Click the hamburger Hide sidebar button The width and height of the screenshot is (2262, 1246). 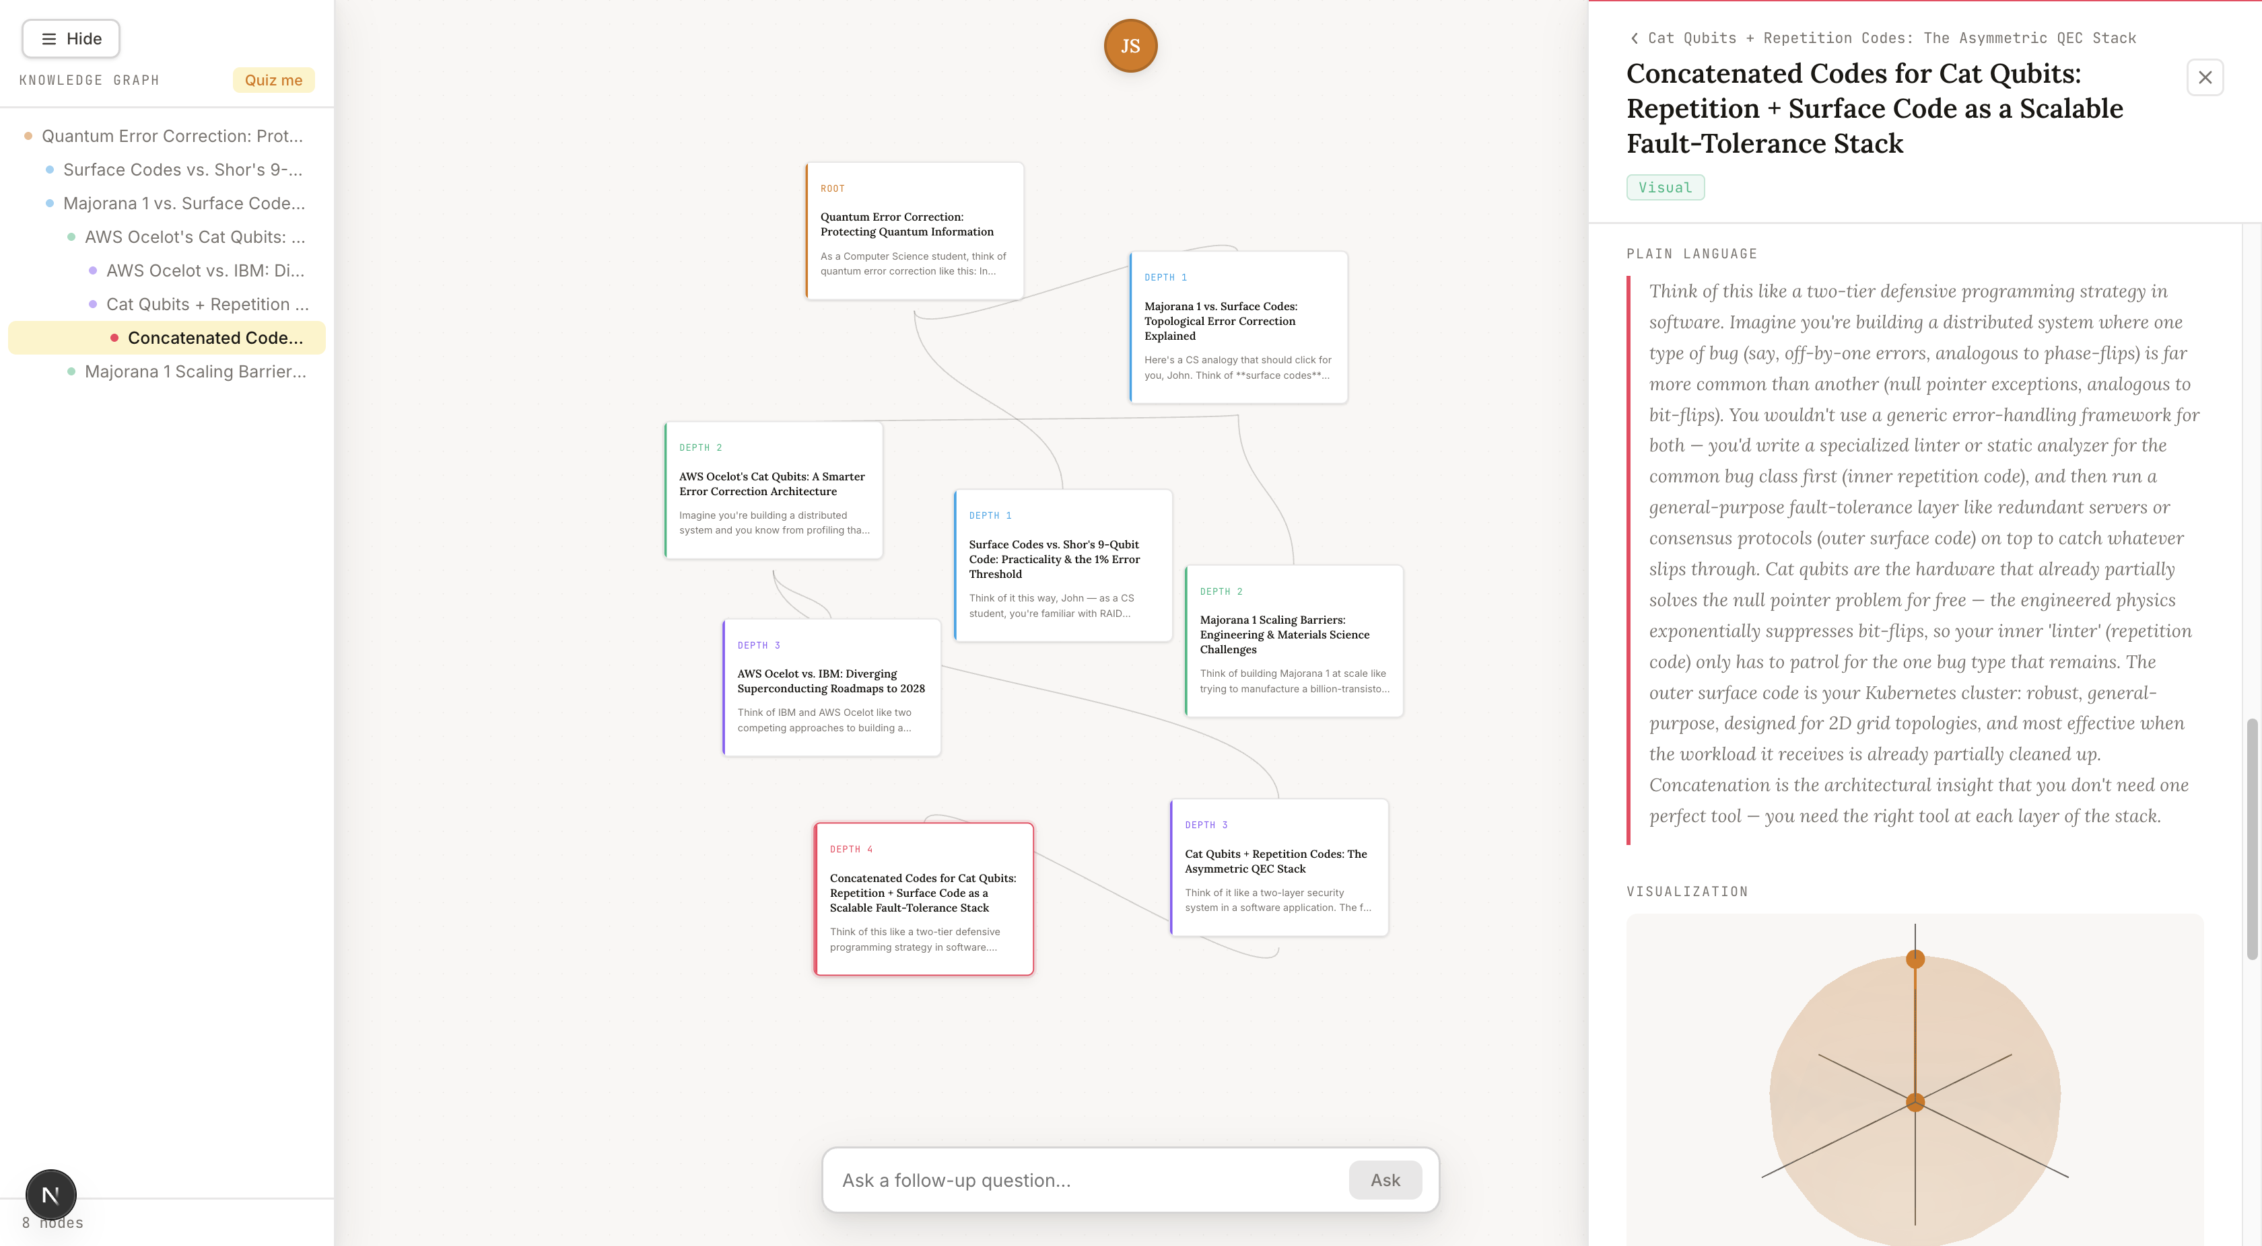coord(70,38)
